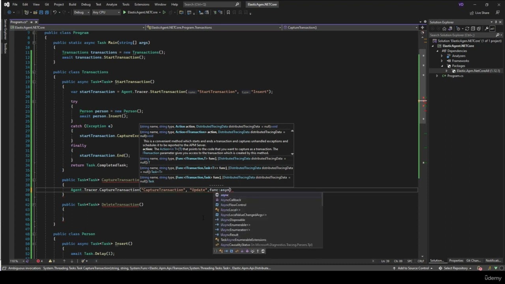Show All Files icon in Solution Explorer

479,29
